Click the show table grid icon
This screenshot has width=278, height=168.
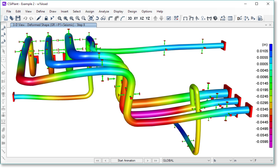(230, 18)
